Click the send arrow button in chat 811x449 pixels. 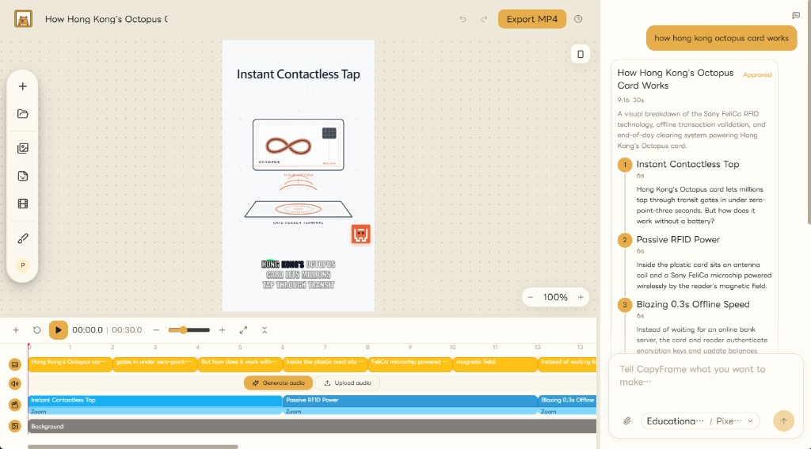click(x=783, y=421)
